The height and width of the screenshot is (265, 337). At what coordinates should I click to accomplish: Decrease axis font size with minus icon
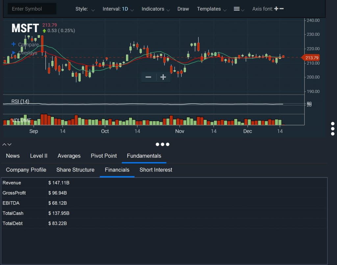[x=282, y=9]
